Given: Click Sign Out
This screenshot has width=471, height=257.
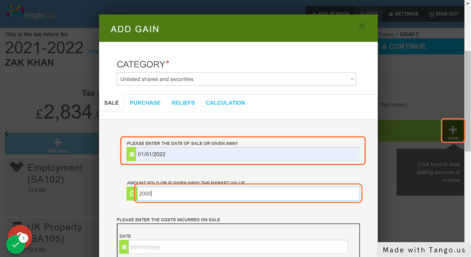Looking at the screenshot, I should 444,14.
